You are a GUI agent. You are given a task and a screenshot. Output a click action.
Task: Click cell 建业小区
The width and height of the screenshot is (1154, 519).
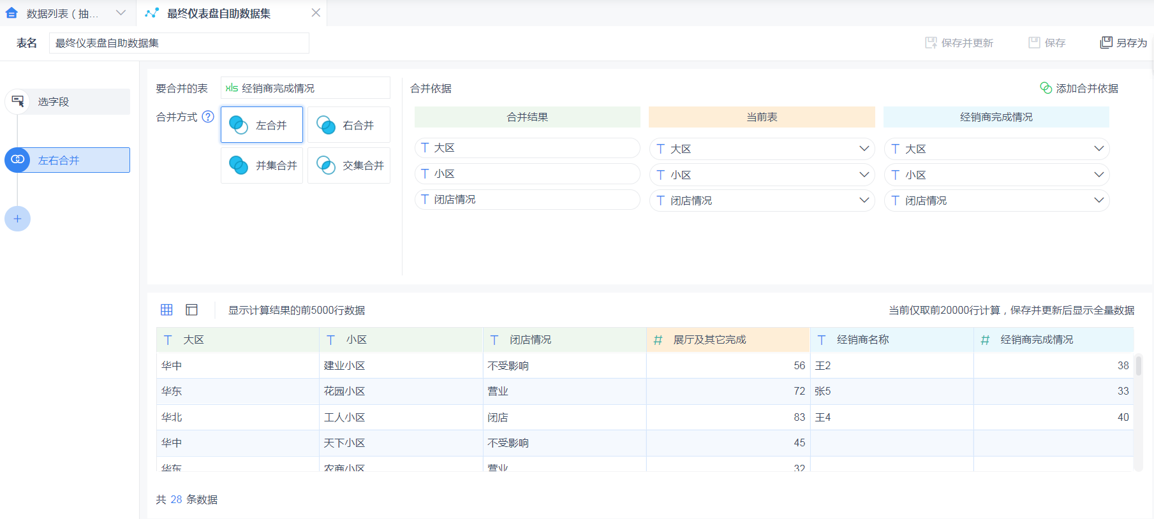(x=401, y=366)
